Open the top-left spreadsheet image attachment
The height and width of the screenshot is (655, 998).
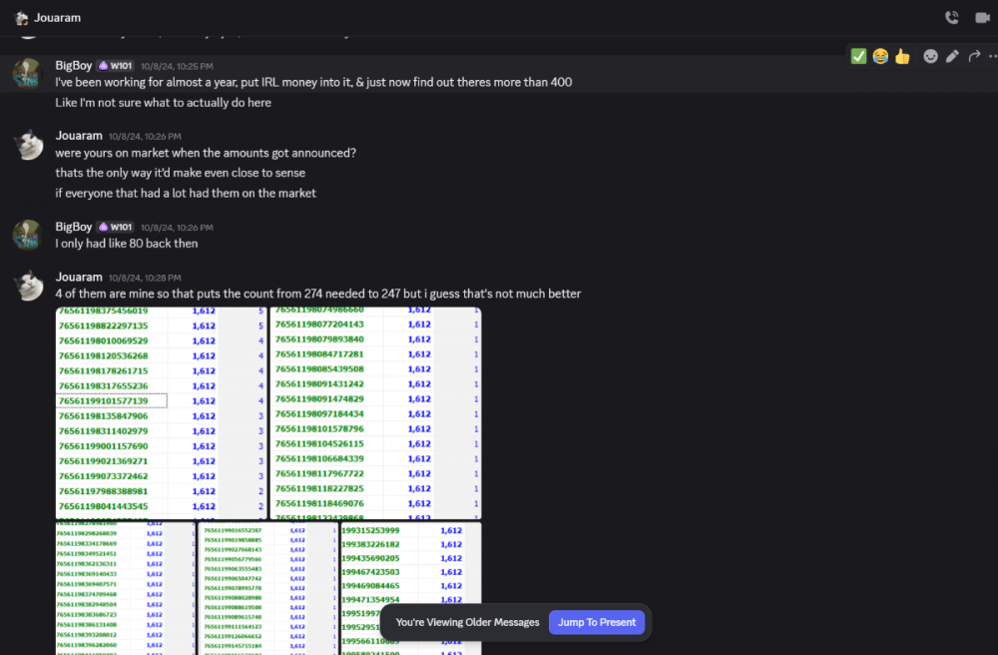click(161, 413)
